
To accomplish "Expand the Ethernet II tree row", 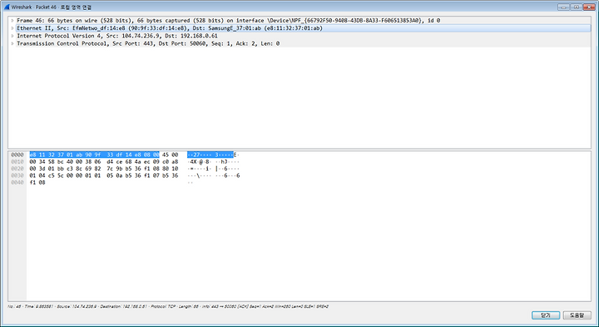I will tap(12, 28).
